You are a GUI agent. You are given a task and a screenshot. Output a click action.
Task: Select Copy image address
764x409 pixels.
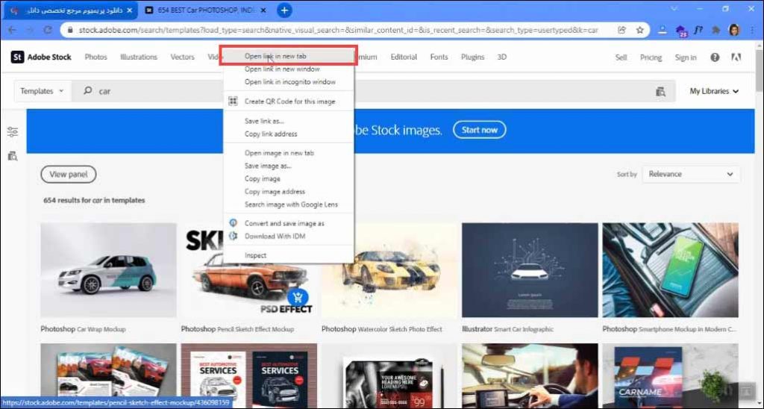point(289,192)
